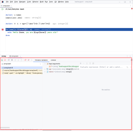Switch to the Console tab

point(53,60)
